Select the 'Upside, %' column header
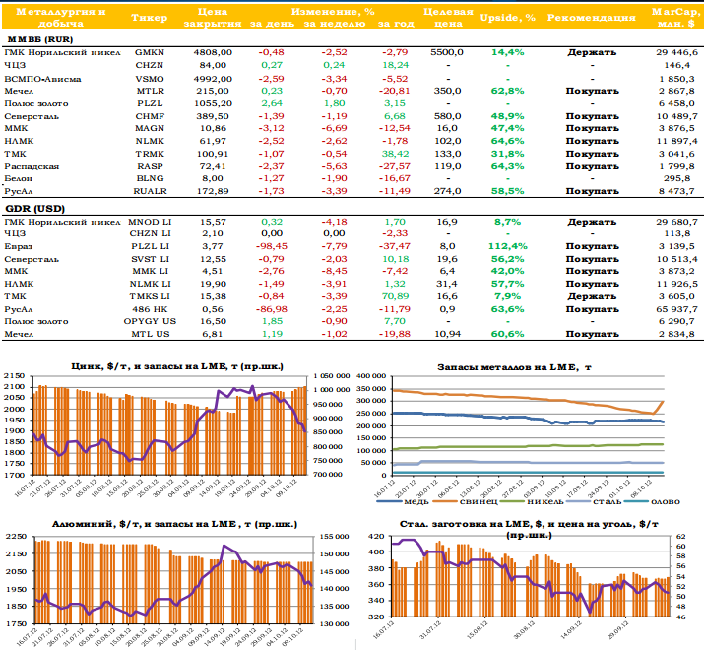The image size is (704, 650). (x=507, y=18)
